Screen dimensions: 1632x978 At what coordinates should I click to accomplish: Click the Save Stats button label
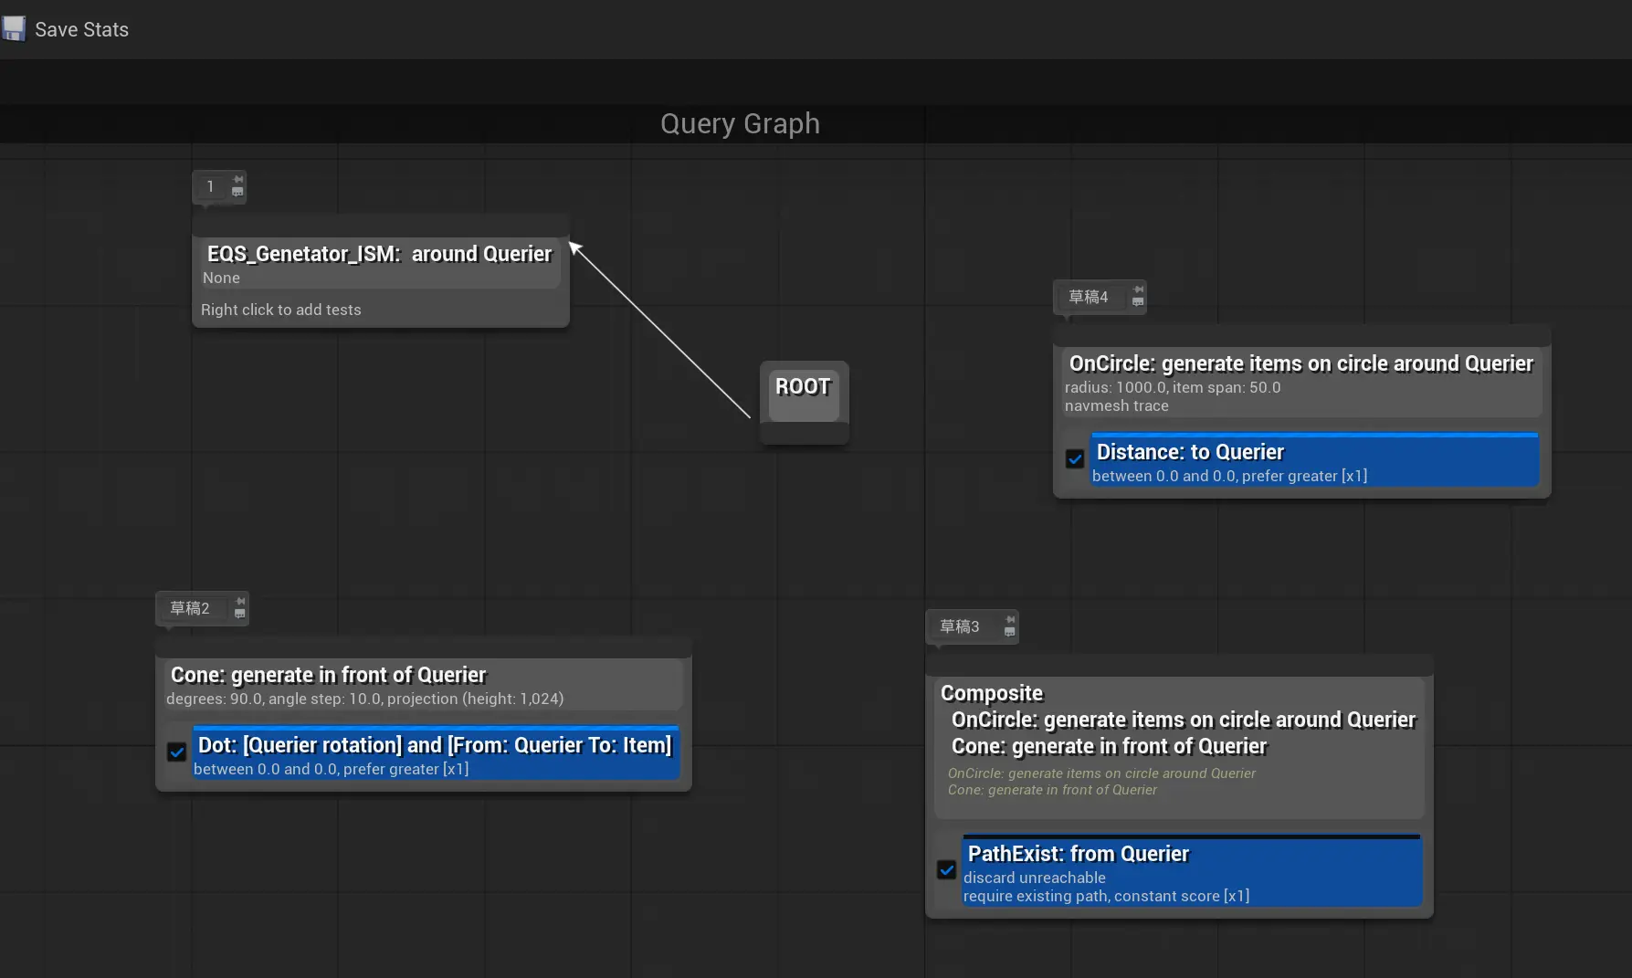click(81, 29)
